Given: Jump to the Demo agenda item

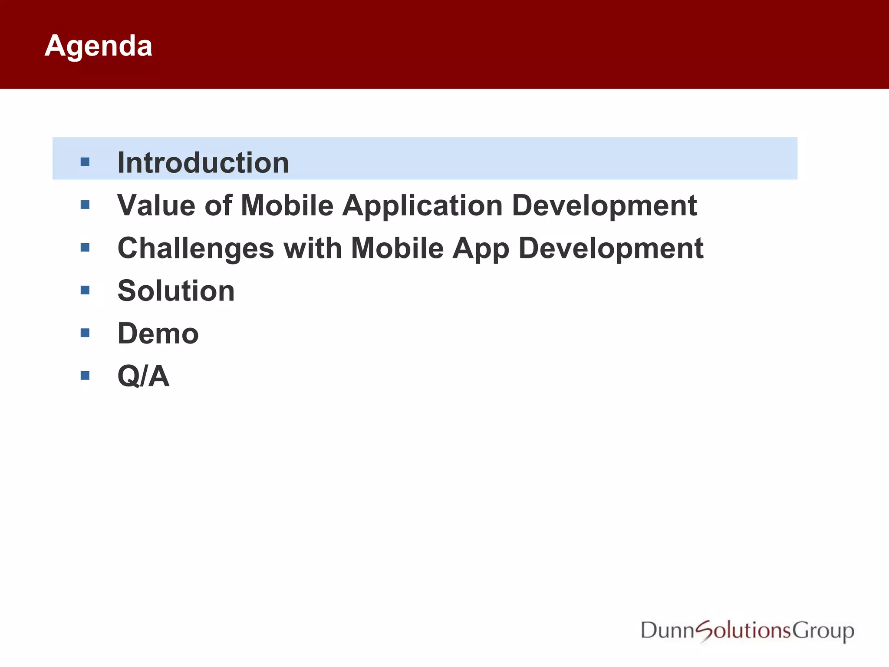Looking at the screenshot, I should (158, 333).
